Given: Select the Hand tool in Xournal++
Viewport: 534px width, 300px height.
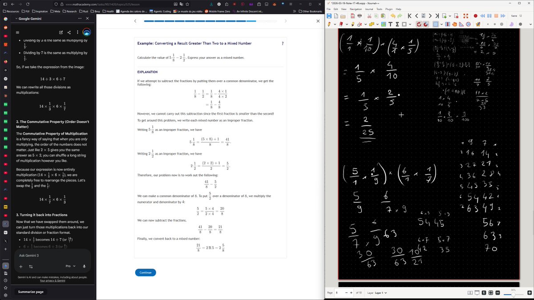Looking at the screenshot, I should [x=454, y=24].
